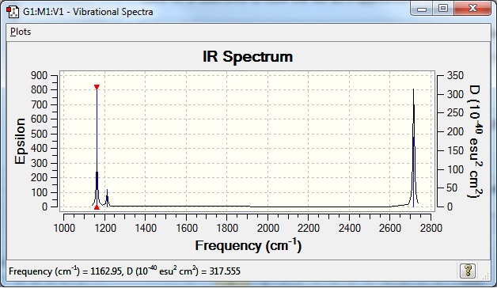
Task: Select the bottom red marker at the frequency axis
Action: tap(97, 207)
